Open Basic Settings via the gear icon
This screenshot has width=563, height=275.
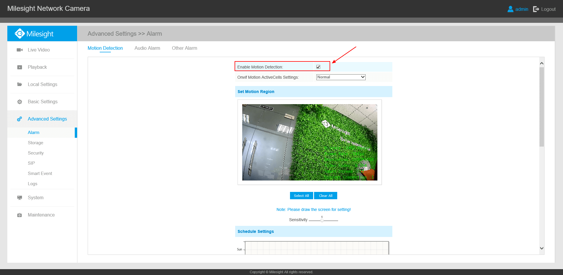(19, 102)
